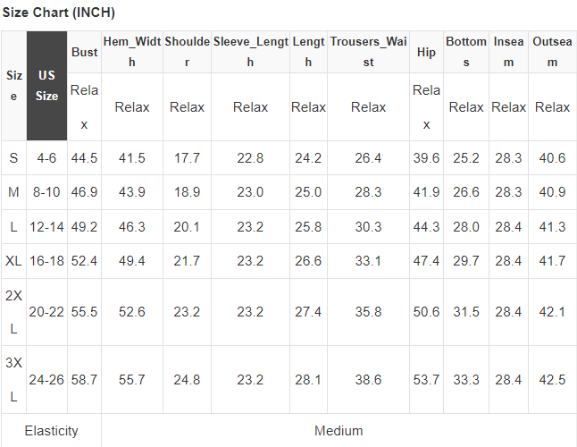577x447 pixels.
Task: Click the bust value 58.7
Action: [84, 380]
